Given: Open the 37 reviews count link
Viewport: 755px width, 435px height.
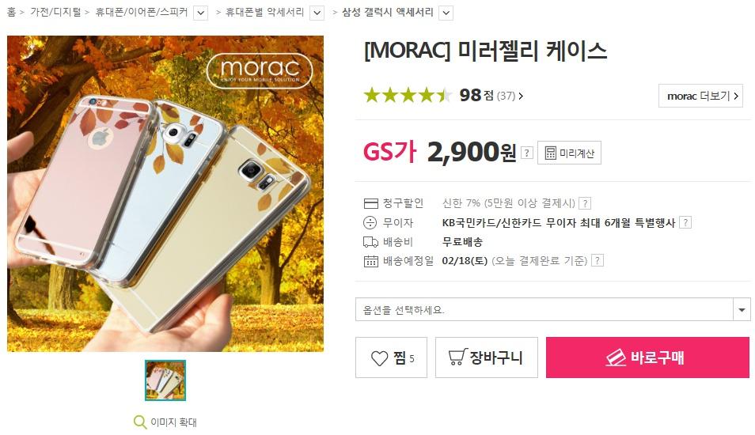Looking at the screenshot, I should pos(510,96).
